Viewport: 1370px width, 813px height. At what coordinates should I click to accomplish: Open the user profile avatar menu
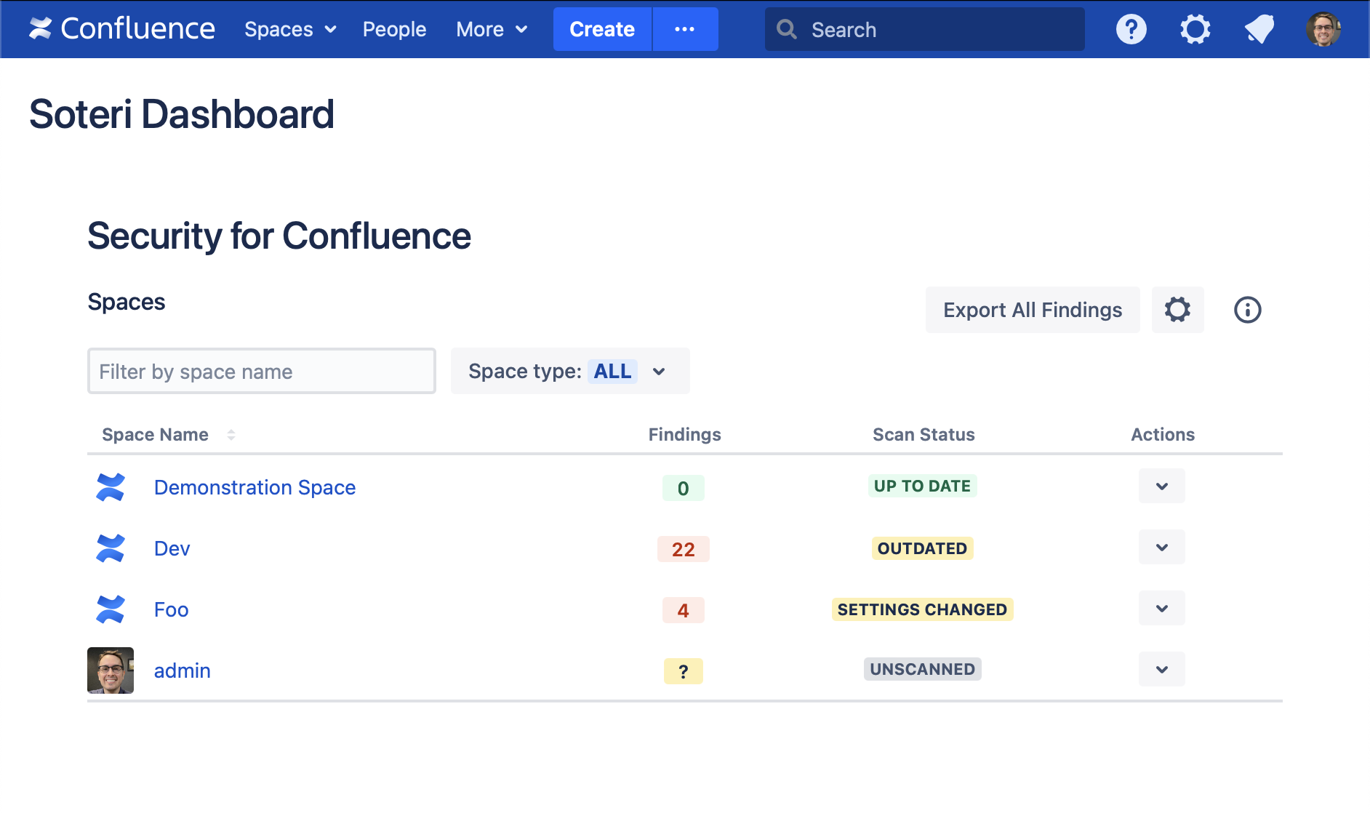click(1323, 29)
